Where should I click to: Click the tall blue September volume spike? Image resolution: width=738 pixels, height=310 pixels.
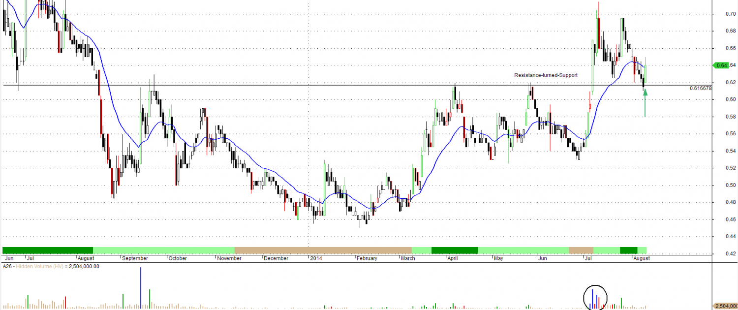[141, 288]
